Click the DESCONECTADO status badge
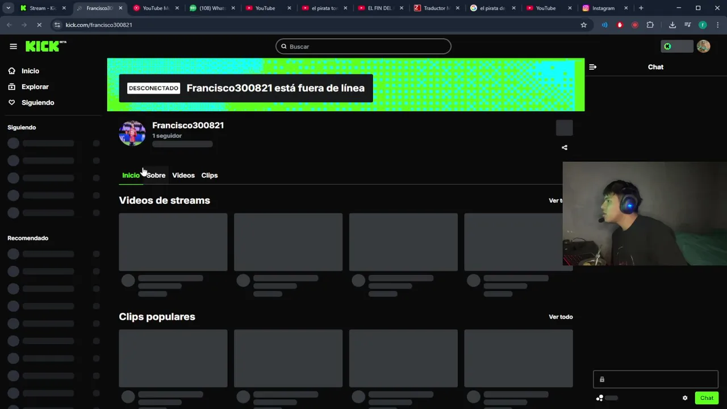 click(x=153, y=88)
